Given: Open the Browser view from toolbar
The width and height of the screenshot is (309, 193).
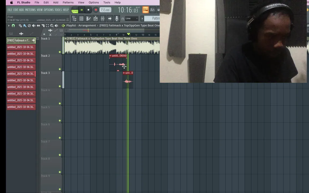Looking at the screenshot, I should pos(74,18).
